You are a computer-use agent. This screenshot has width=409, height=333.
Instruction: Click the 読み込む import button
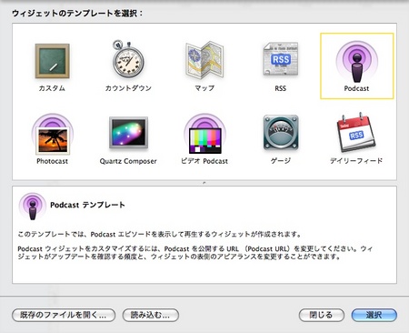[x=151, y=315]
